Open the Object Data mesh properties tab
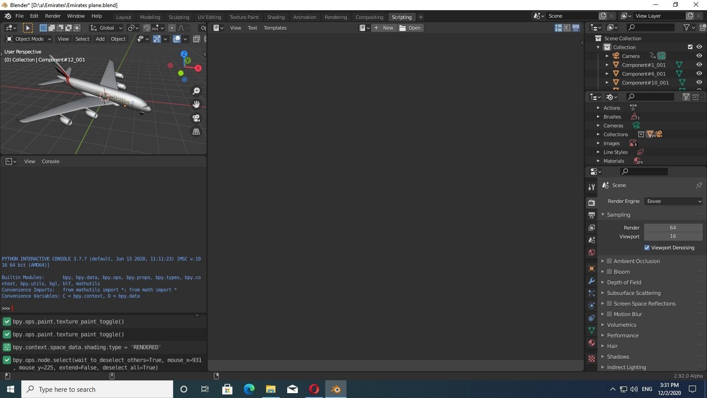The width and height of the screenshot is (707, 398). pyautogui.click(x=592, y=330)
